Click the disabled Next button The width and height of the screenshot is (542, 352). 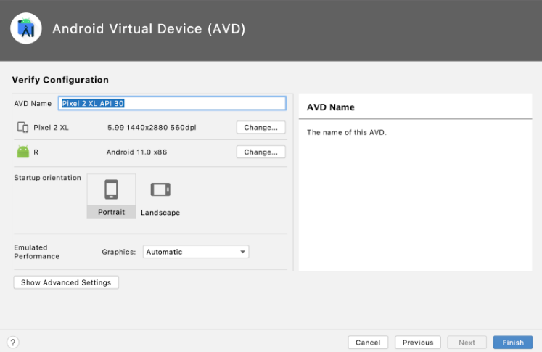click(x=467, y=343)
